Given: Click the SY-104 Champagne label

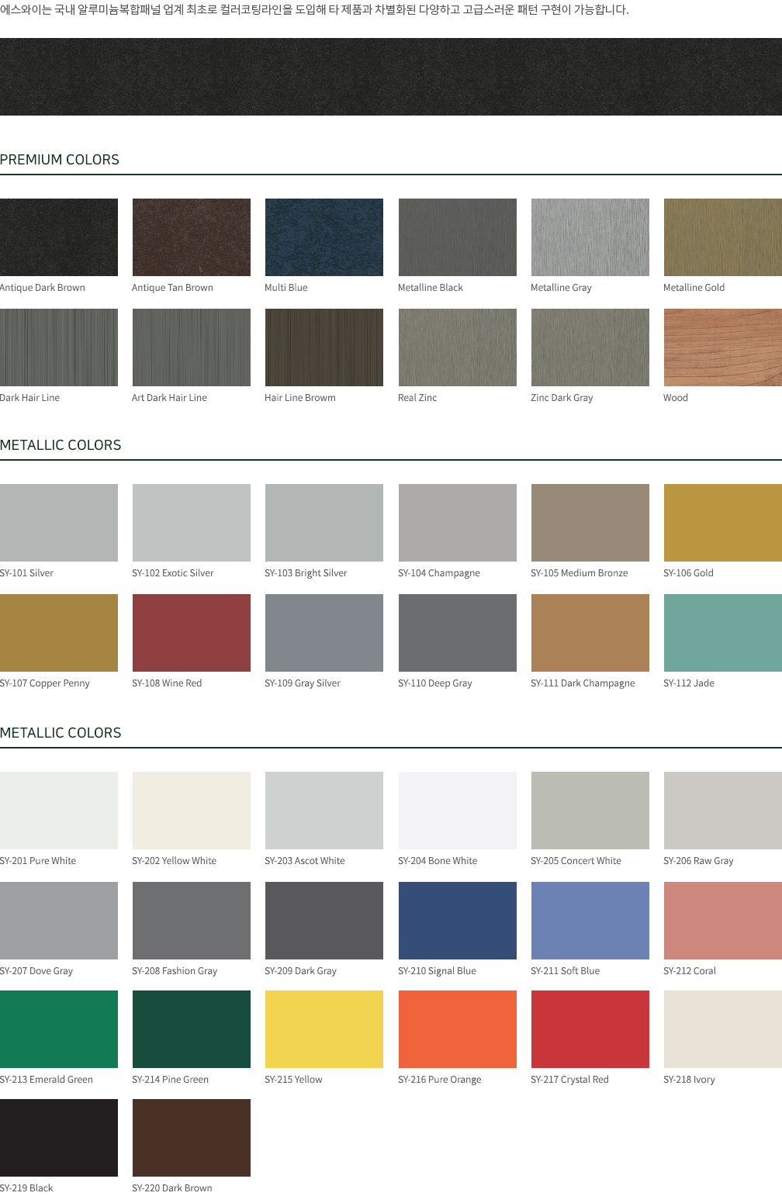Looking at the screenshot, I should (x=439, y=573).
